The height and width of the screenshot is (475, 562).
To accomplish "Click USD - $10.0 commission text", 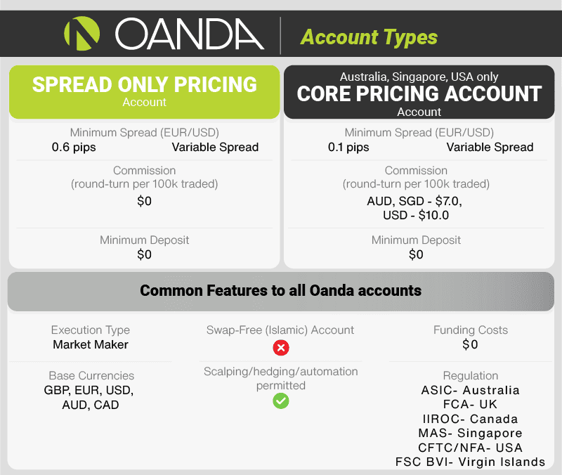I will click(x=416, y=215).
